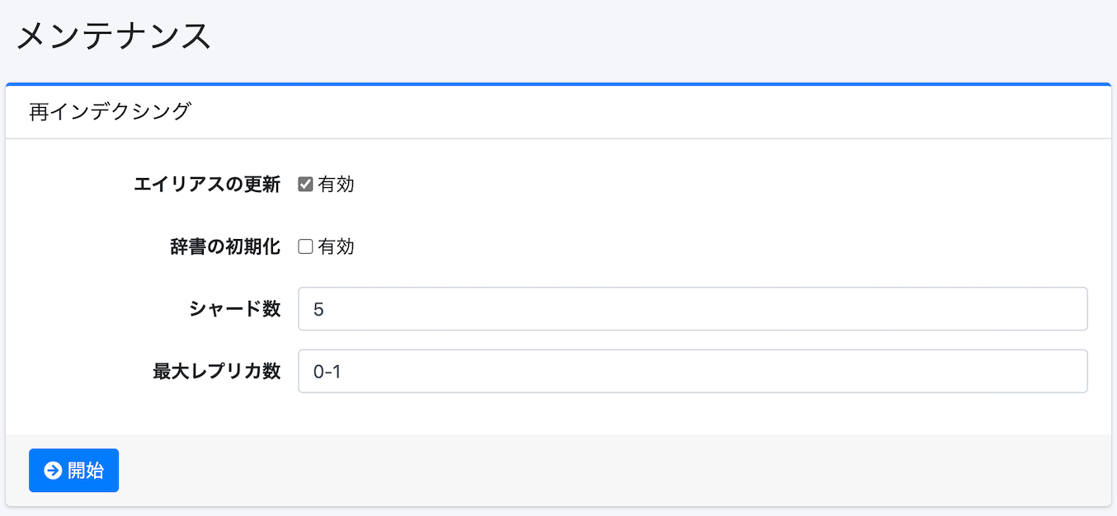The height and width of the screenshot is (516, 1117).
Task: Focus the シャード数 input field
Action: pos(692,309)
